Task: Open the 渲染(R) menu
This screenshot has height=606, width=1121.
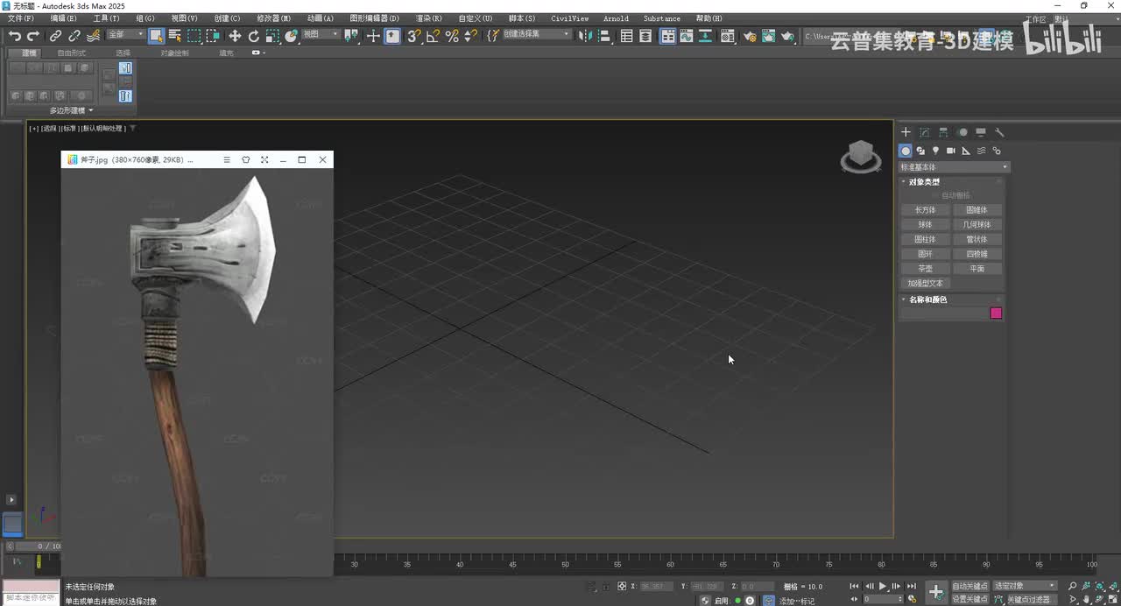Action: tap(428, 18)
